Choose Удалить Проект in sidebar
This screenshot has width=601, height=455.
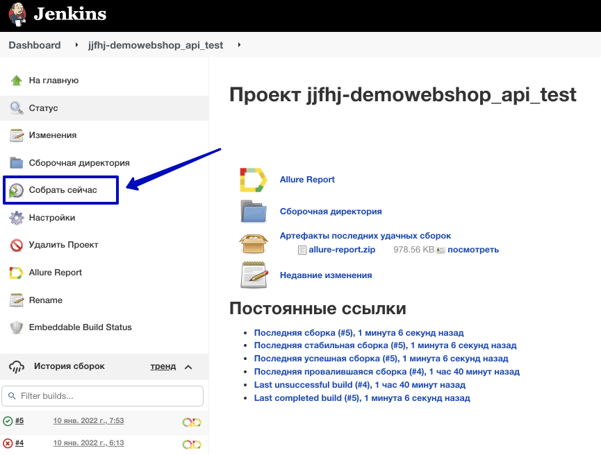click(64, 245)
